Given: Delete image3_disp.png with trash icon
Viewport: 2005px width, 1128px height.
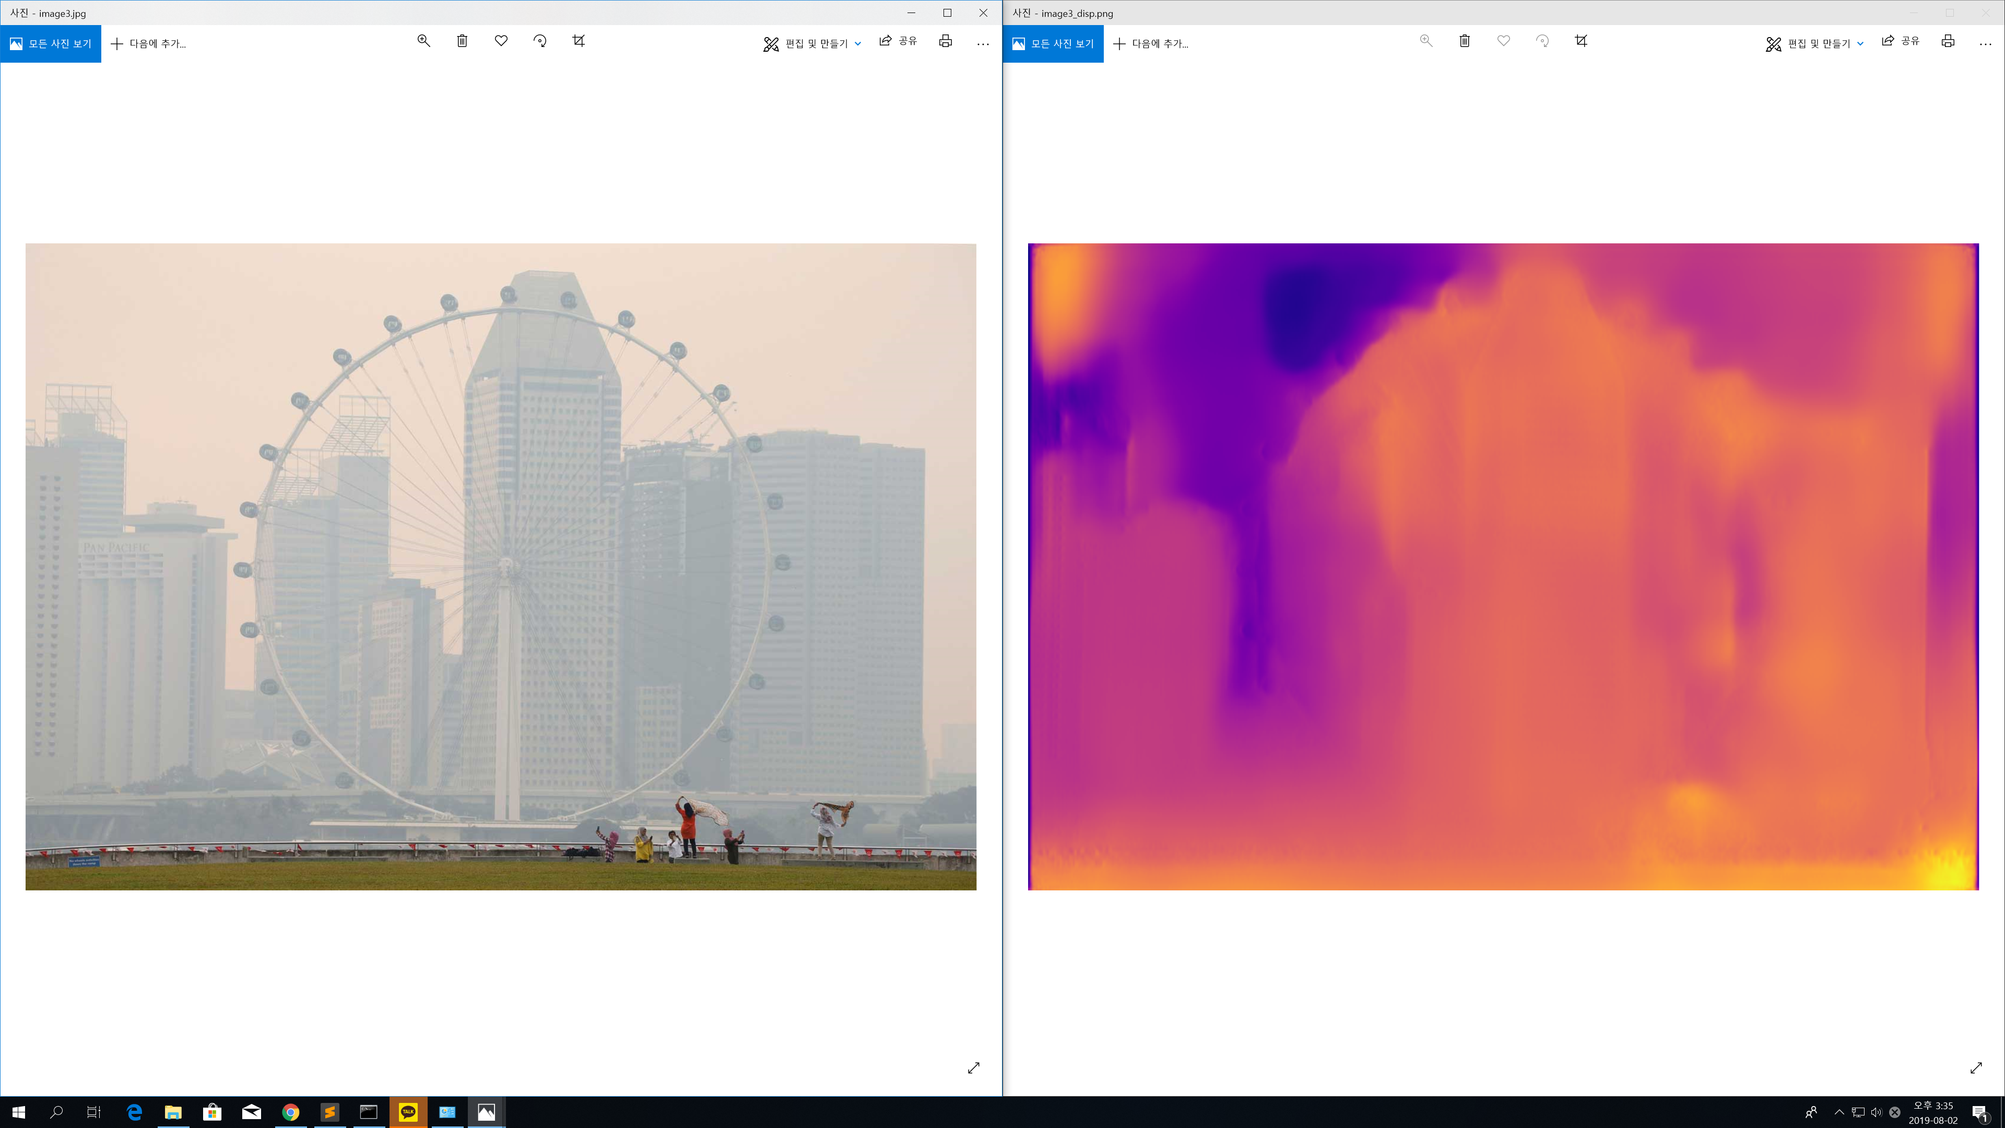Looking at the screenshot, I should point(1465,41).
